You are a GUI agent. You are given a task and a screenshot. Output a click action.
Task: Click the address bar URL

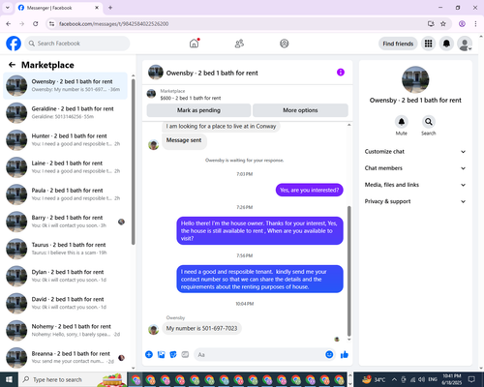[x=114, y=24]
